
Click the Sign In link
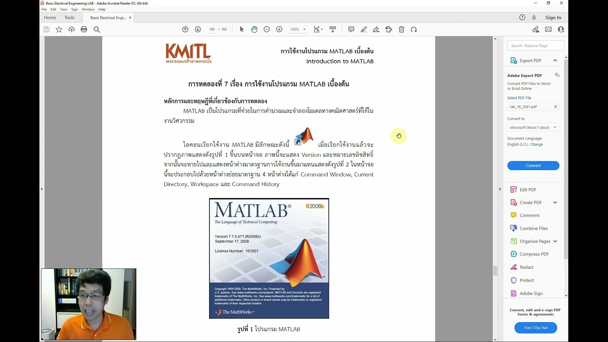pos(553,18)
